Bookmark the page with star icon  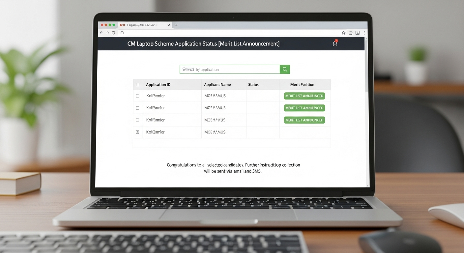[x=343, y=33]
